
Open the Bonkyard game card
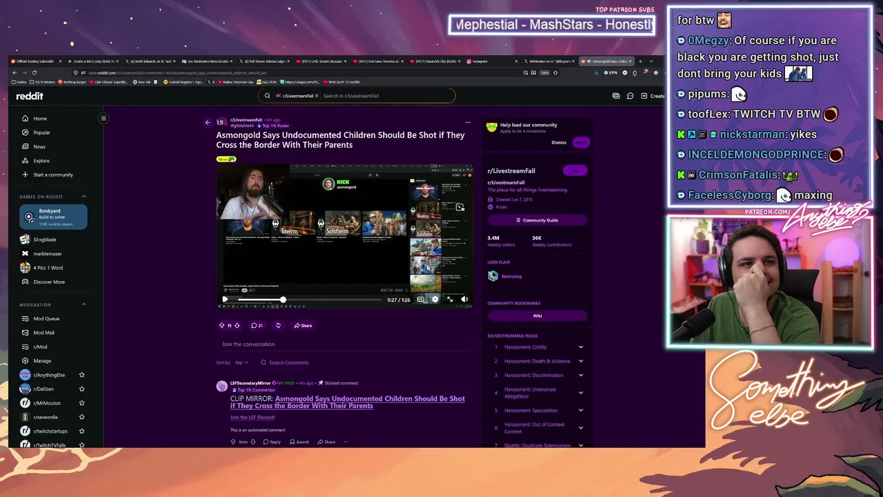[53, 217]
